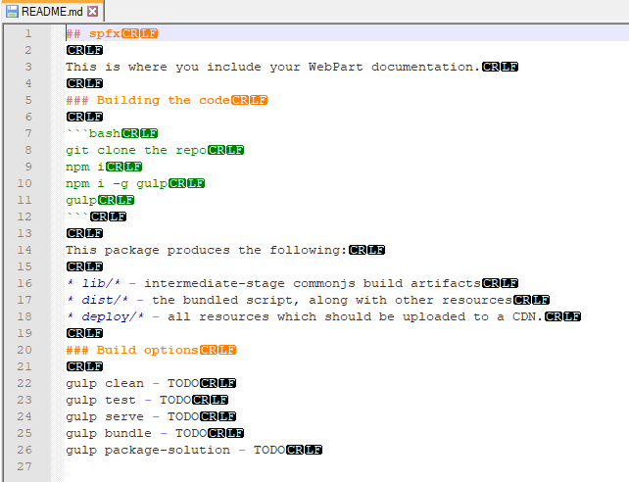Click the CR LF marker on line 13
This screenshot has height=482, width=629.
pyautogui.click(x=84, y=233)
